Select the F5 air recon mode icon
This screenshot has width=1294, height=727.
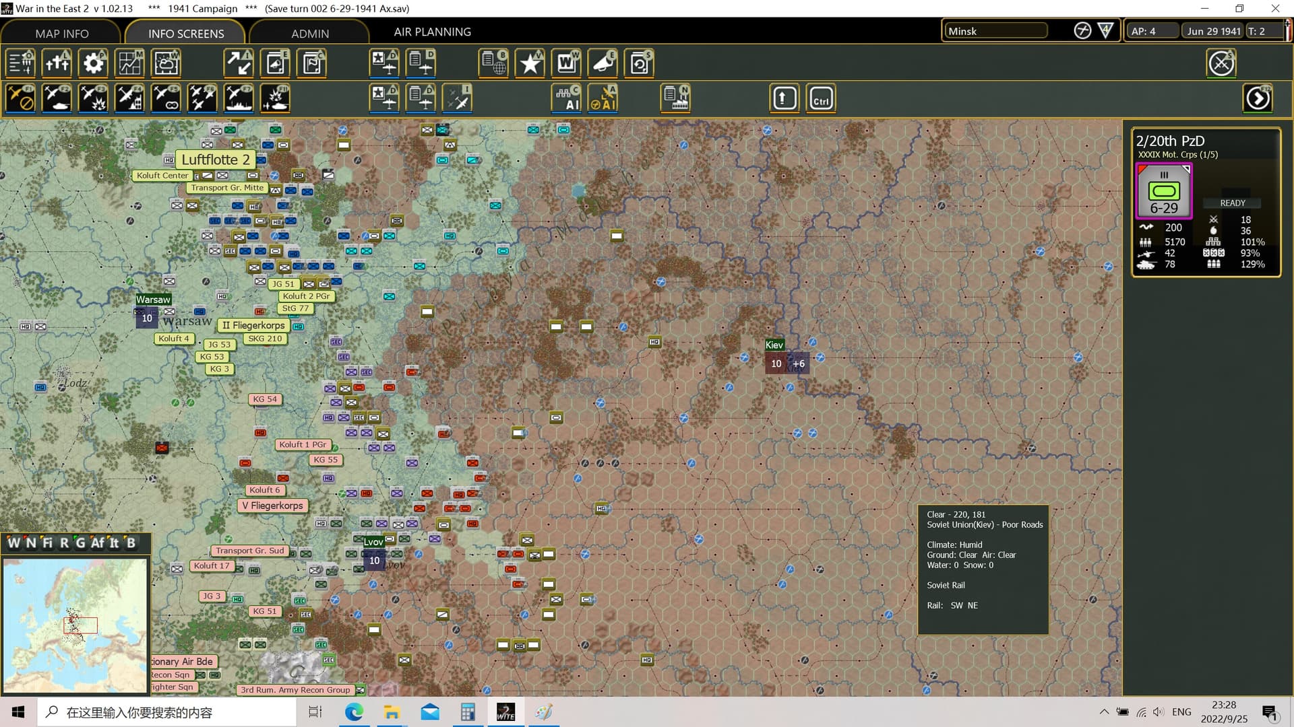click(166, 98)
